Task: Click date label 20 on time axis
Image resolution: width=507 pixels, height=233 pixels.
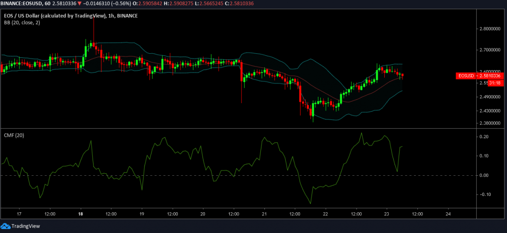Action: (203, 214)
